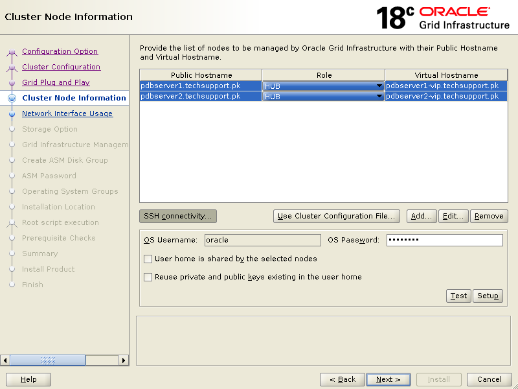Jump to the Network Interface Usage step
This screenshot has height=389, width=518.
pyautogui.click(x=67, y=113)
